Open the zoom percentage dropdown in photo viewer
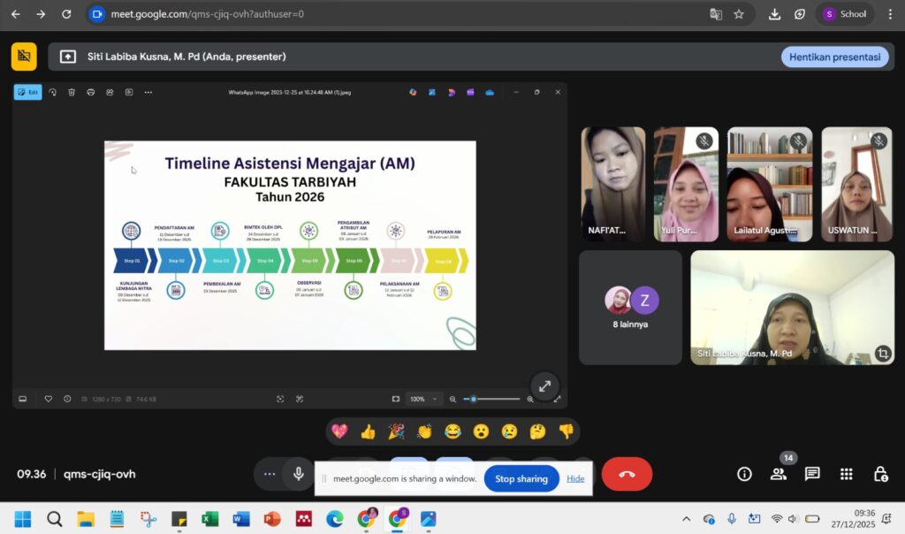The image size is (905, 534). point(422,399)
